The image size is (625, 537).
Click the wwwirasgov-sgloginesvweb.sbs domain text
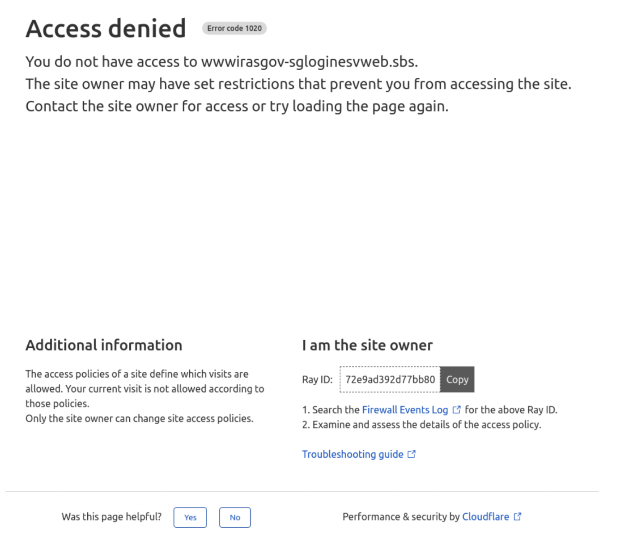click(x=308, y=62)
